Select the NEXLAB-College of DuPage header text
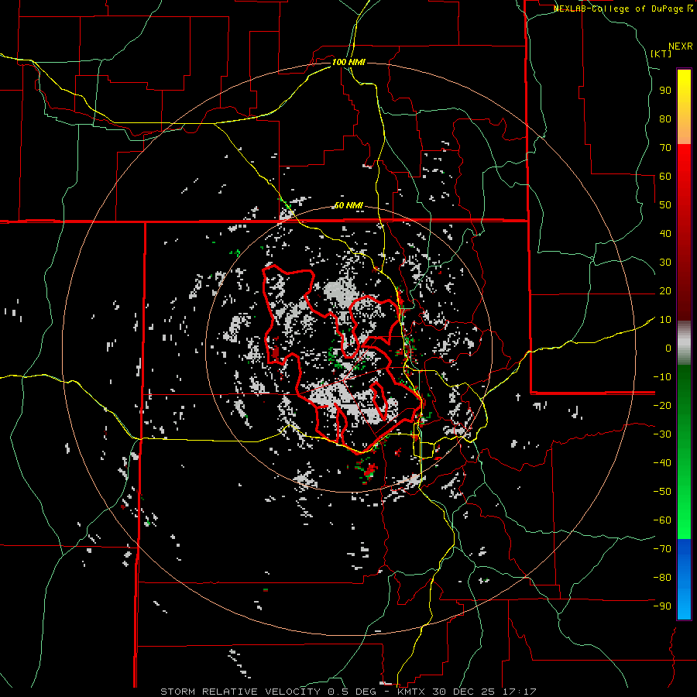697x697 pixels. (623, 9)
